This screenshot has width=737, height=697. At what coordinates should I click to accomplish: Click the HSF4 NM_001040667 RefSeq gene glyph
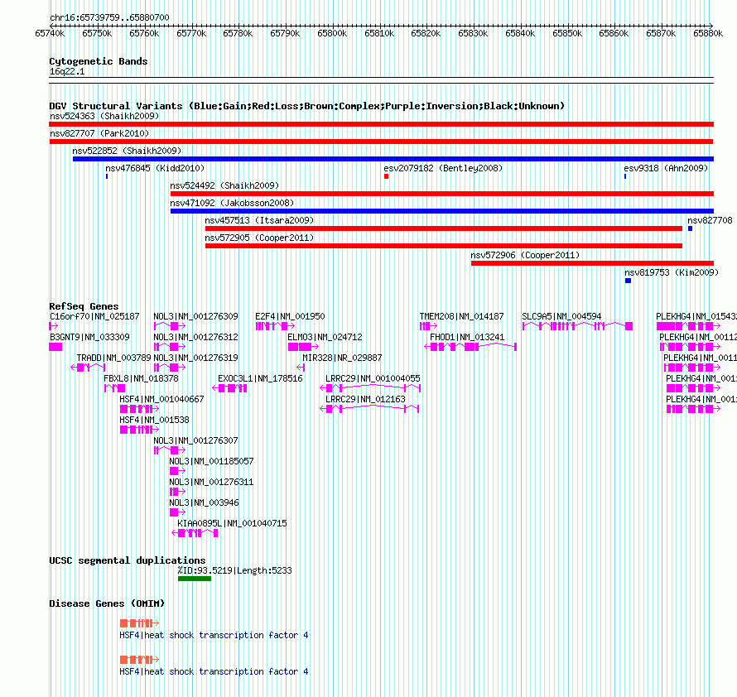(140, 409)
